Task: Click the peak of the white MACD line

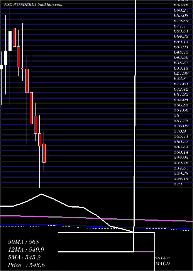Action: (x=41, y=194)
